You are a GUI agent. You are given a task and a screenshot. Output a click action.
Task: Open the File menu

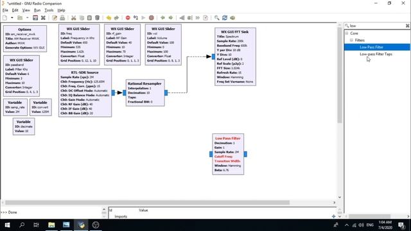5,10
